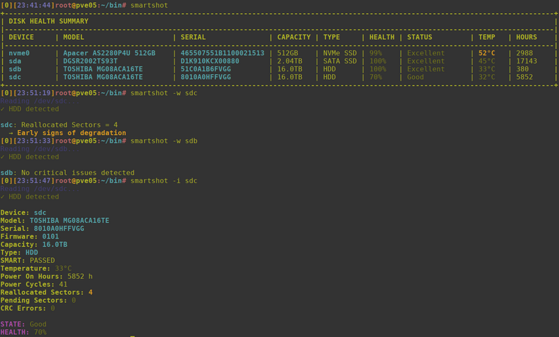Screen dimensions: 559x337
Task: Click the STATUS column header
Action: pyautogui.click(x=421, y=37)
